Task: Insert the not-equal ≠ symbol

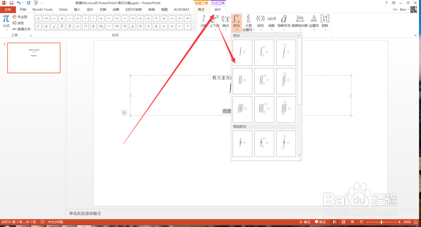Action: 62,18
